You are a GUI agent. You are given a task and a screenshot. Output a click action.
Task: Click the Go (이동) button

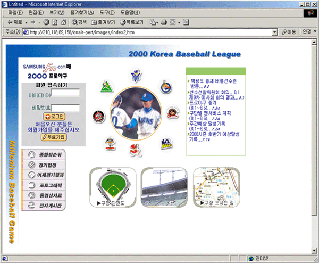click(289, 32)
